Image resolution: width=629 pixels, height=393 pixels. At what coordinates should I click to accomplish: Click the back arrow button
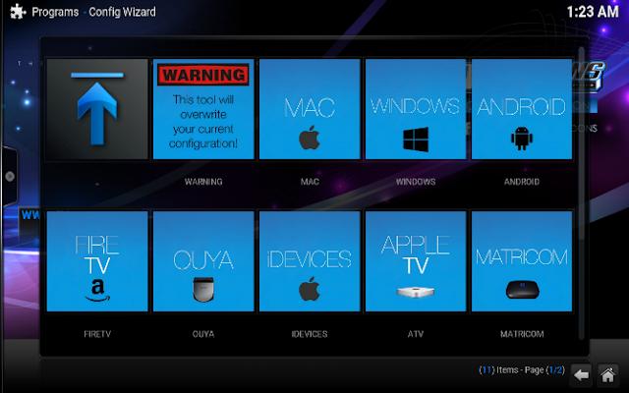pyautogui.click(x=581, y=375)
